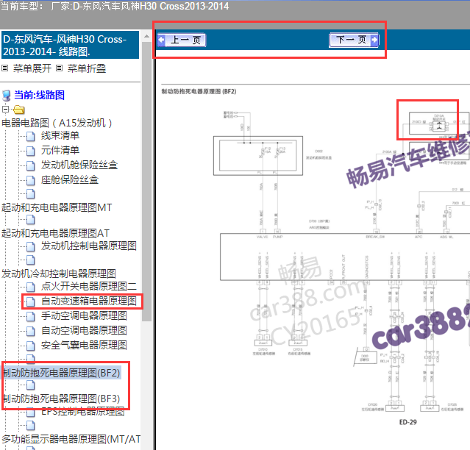The height and width of the screenshot is (450, 470).
Task: Open 手动空调电器原理图 diagram
Action: pos(85,315)
